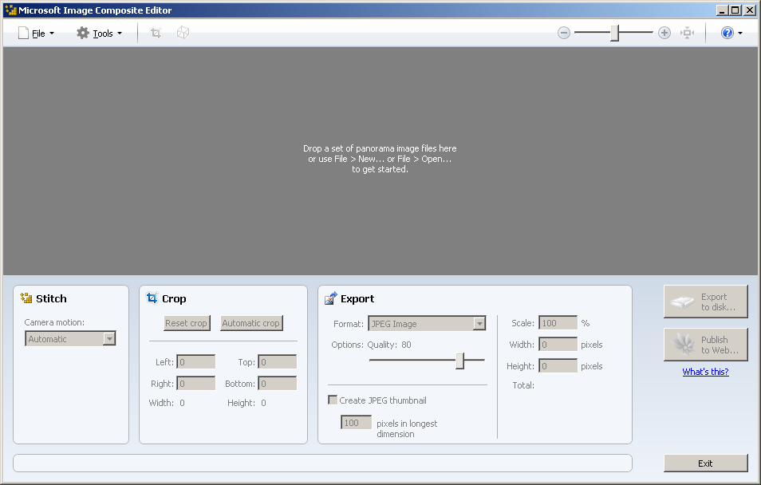Adjust the JPEG Quality slider
Screen dimensions: 761x485
tap(459, 361)
